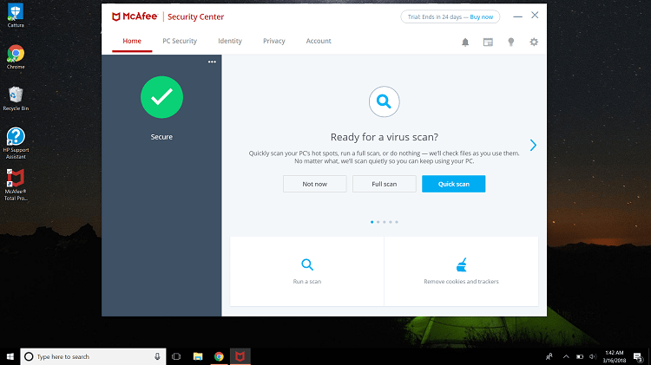Select the first carousel dot
This screenshot has width=651, height=365.
click(x=372, y=222)
